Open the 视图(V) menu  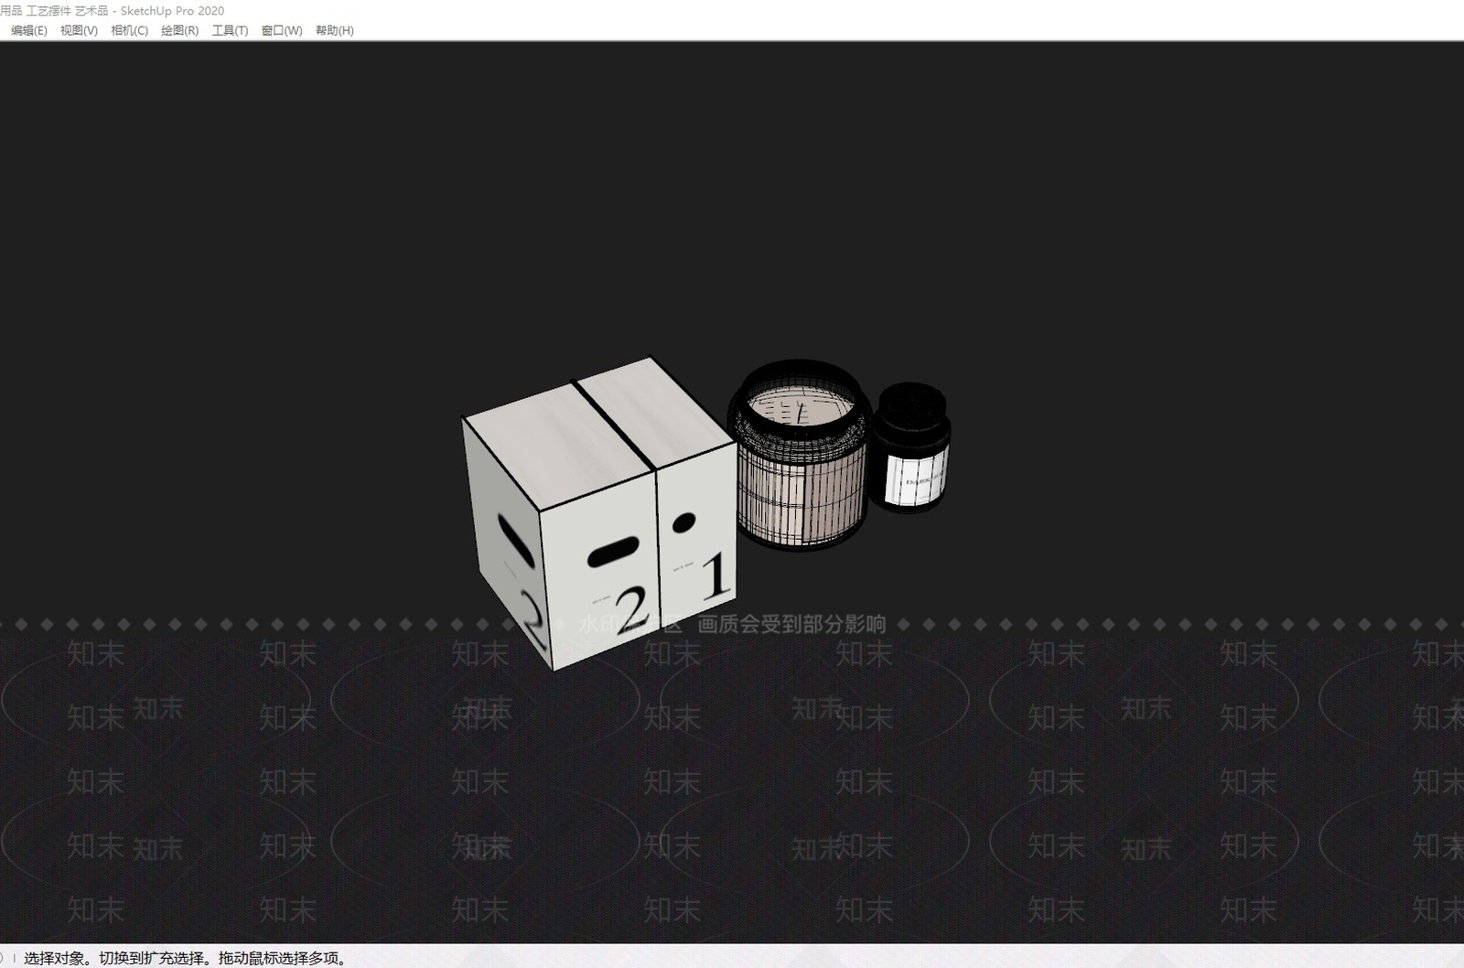tap(79, 30)
